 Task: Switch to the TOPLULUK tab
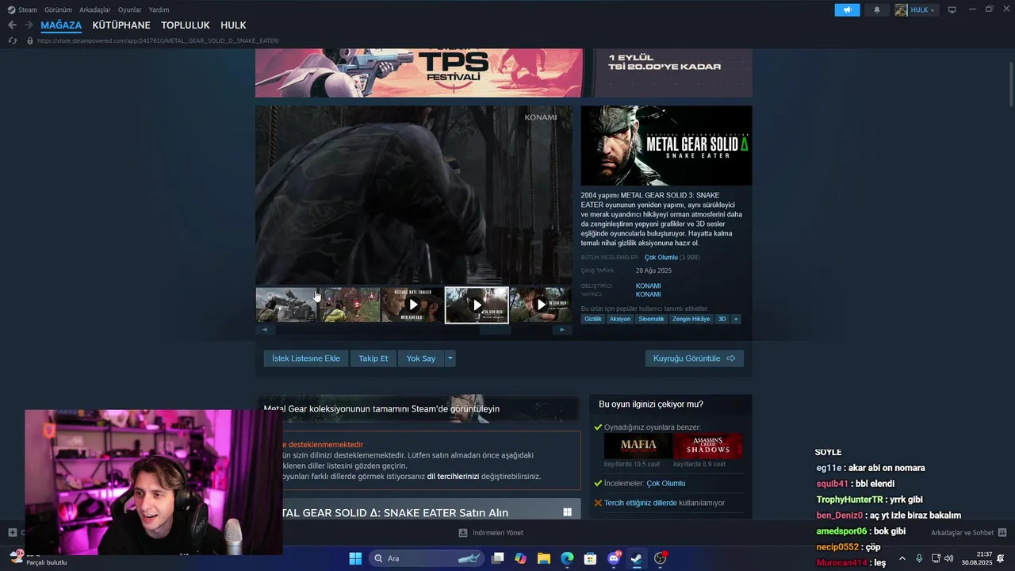(x=186, y=25)
